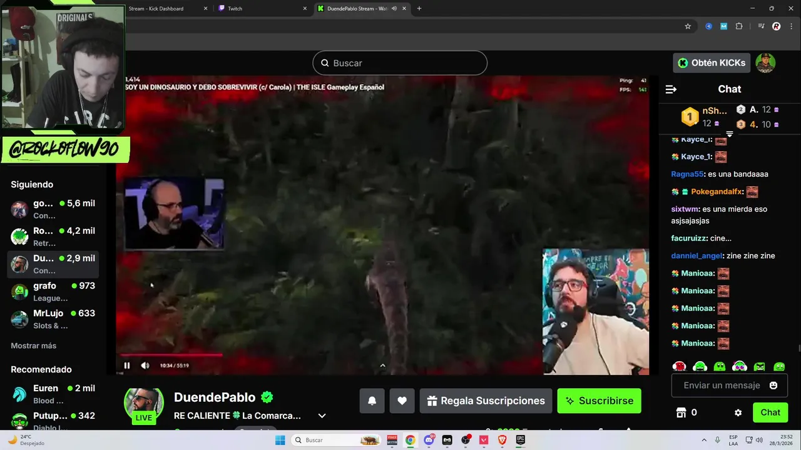Click the Buscar search field on Kick
The width and height of the screenshot is (801, 450).
click(400, 63)
